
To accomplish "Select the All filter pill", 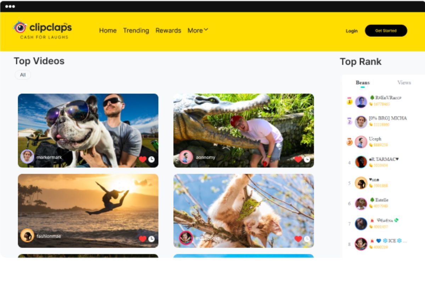I will (23, 75).
